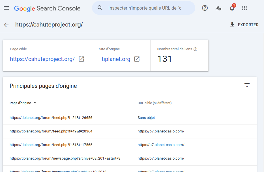Open tiplanet.org external link icon
Viewport: 264px width, 172px height.
coord(137,59)
